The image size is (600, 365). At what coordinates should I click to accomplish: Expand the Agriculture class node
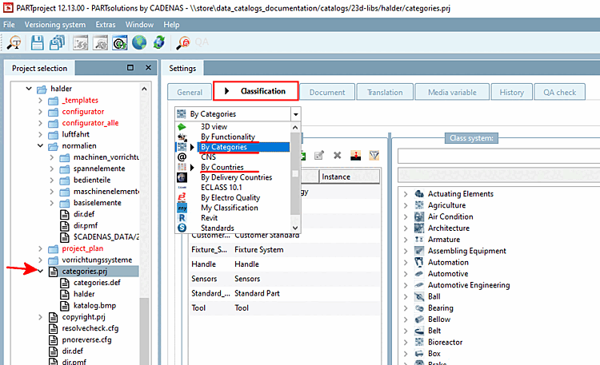406,205
